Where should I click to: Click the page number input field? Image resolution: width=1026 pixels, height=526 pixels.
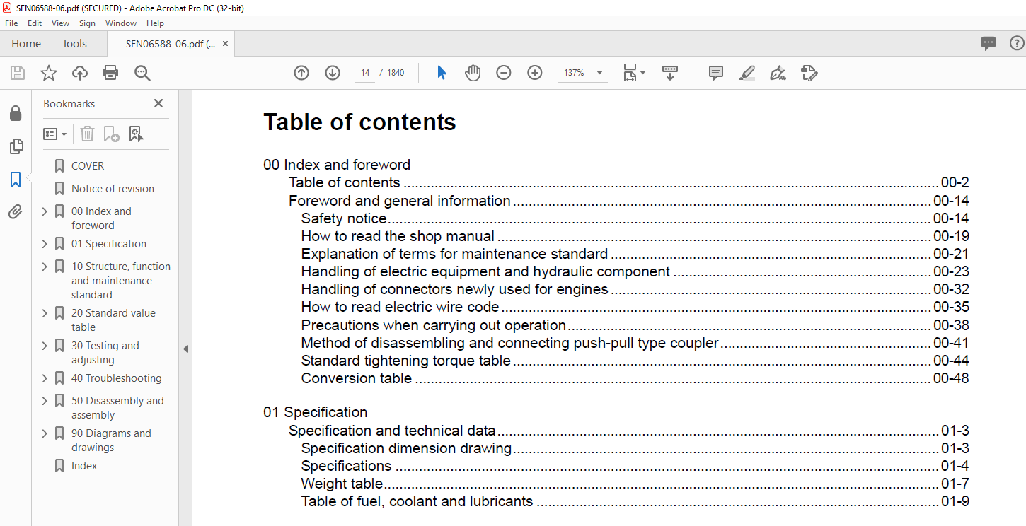(365, 73)
